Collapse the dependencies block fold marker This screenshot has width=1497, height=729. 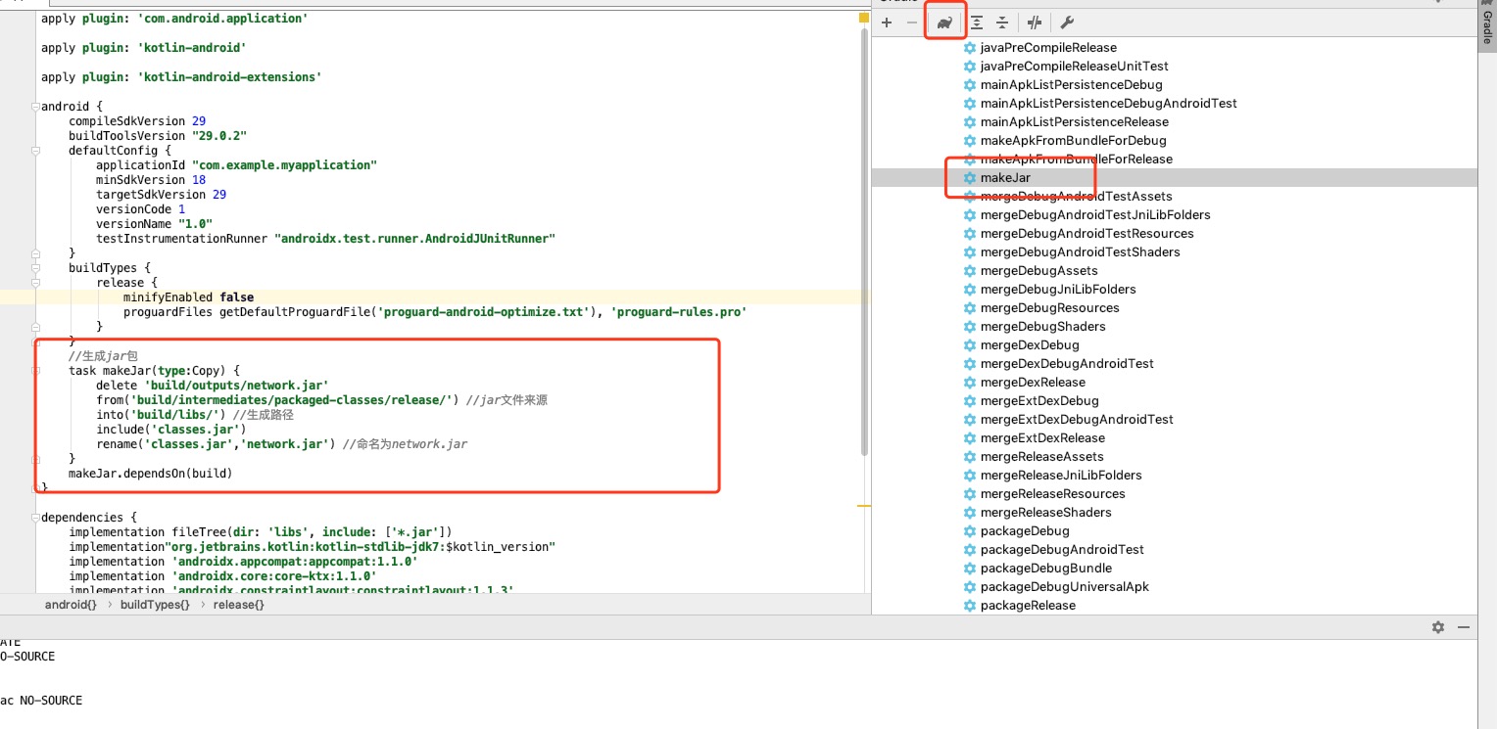point(35,517)
